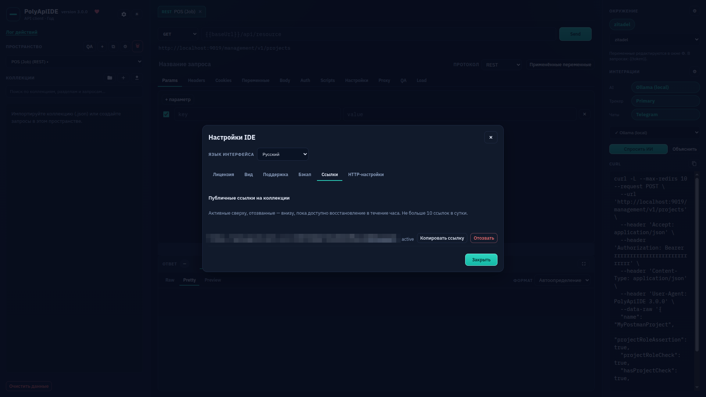Click the Очистить данные button

pyautogui.click(x=29, y=386)
